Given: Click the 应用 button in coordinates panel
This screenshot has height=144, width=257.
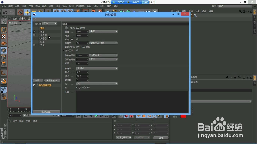Looking at the screenshot, I should (161, 138).
